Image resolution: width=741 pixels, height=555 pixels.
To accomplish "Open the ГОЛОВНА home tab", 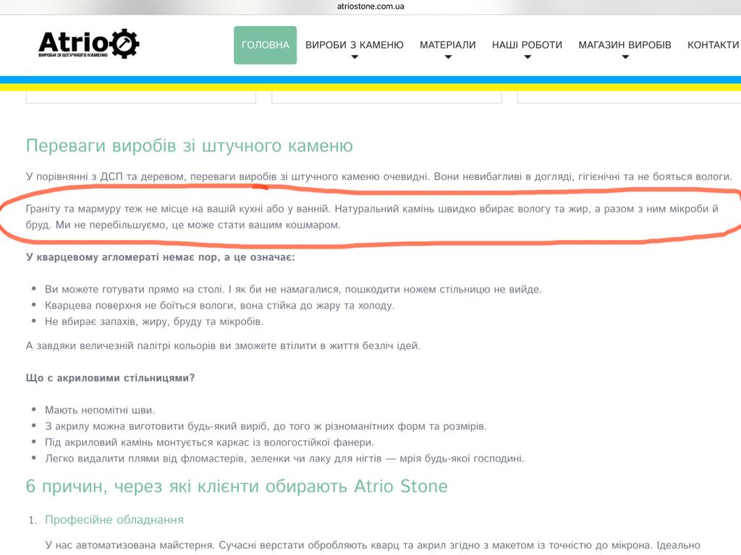I will pos(265,45).
